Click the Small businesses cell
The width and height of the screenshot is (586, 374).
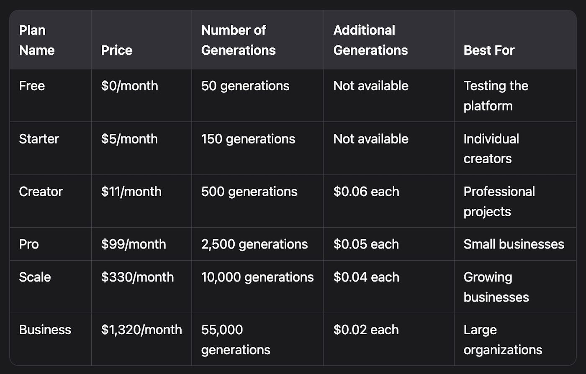point(514,244)
